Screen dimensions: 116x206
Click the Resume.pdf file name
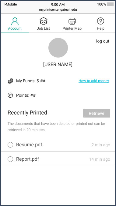[29, 145]
